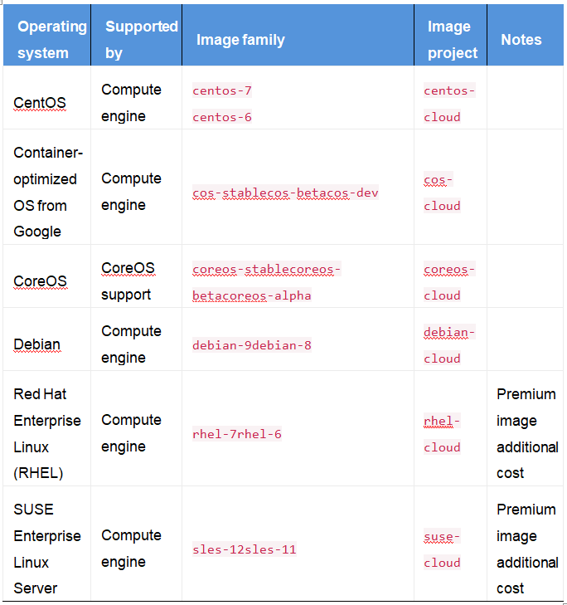Select the Container-optimized OS from Google cell
The width and height of the screenshot is (567, 605).
tap(47, 192)
